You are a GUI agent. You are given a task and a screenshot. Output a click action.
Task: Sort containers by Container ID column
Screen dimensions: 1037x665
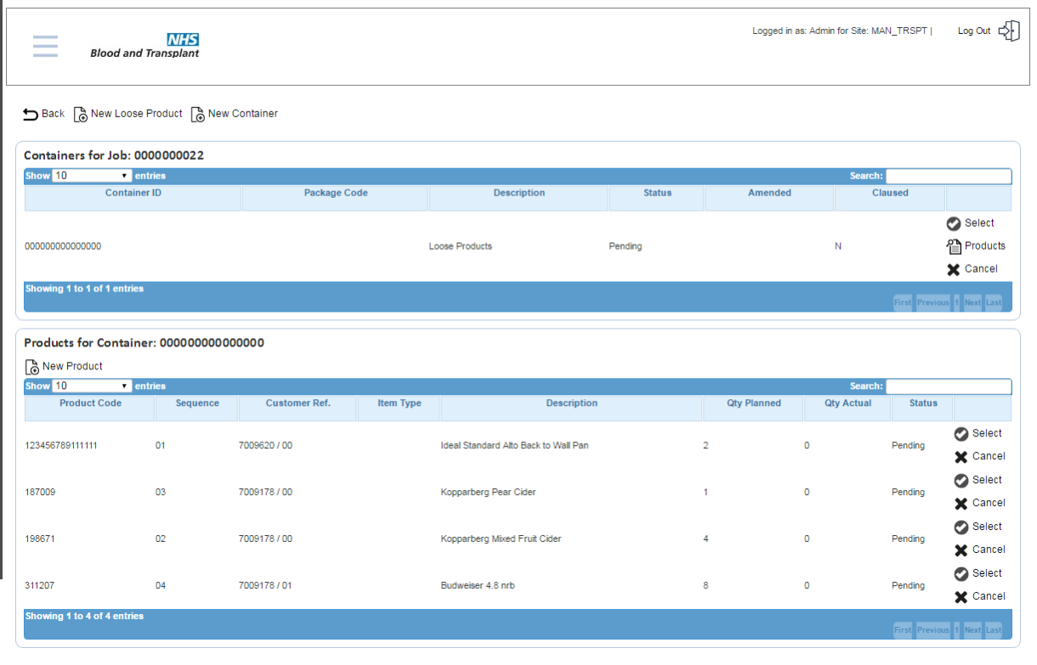coord(133,194)
